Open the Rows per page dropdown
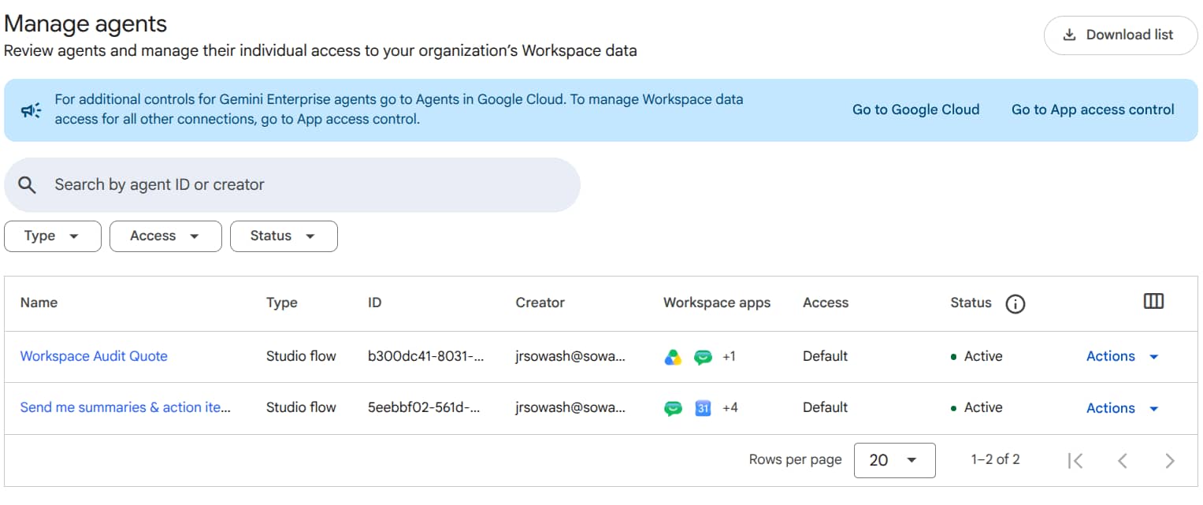1203x505 pixels. [894, 460]
